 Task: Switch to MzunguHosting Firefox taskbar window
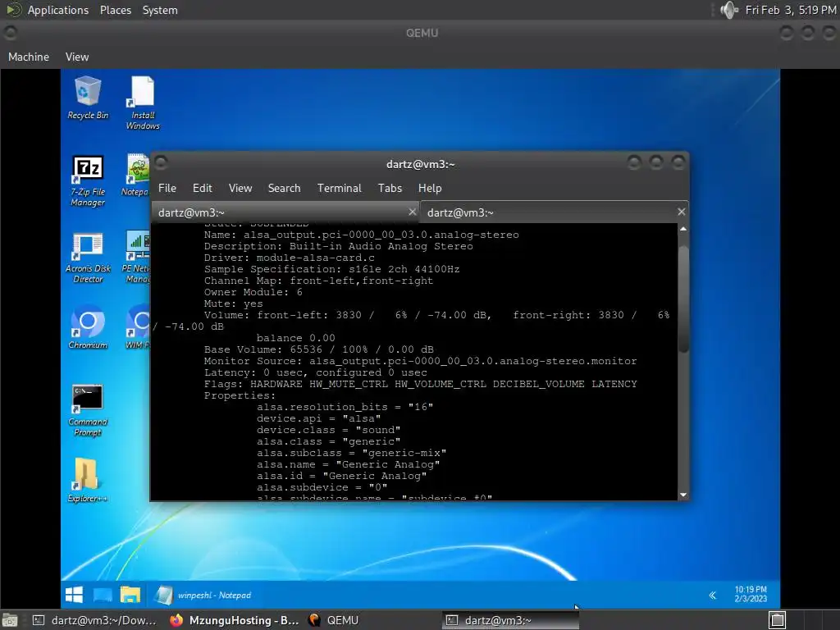click(234, 620)
